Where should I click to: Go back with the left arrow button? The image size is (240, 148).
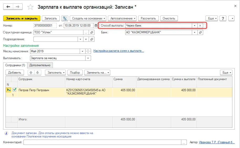[x=8, y=7]
